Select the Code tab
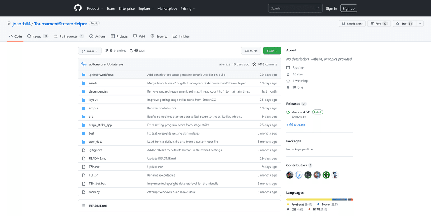This screenshot has height=216, width=431. 15,36
